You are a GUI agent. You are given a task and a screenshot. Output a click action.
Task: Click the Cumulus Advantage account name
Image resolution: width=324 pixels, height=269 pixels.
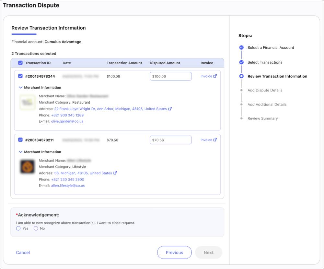pos(63,42)
